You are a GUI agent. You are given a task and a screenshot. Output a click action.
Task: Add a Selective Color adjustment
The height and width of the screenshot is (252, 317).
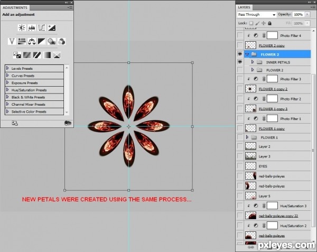tap(57, 55)
